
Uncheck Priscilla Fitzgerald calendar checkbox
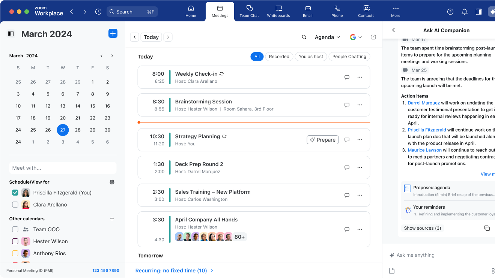coord(15,193)
